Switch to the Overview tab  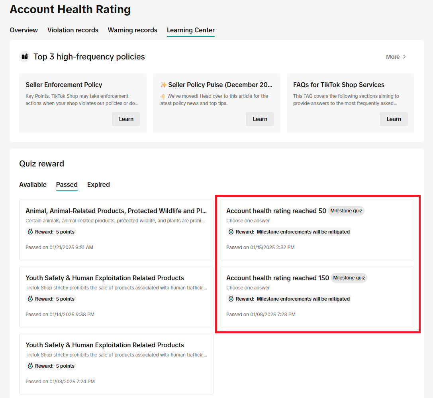(x=24, y=30)
